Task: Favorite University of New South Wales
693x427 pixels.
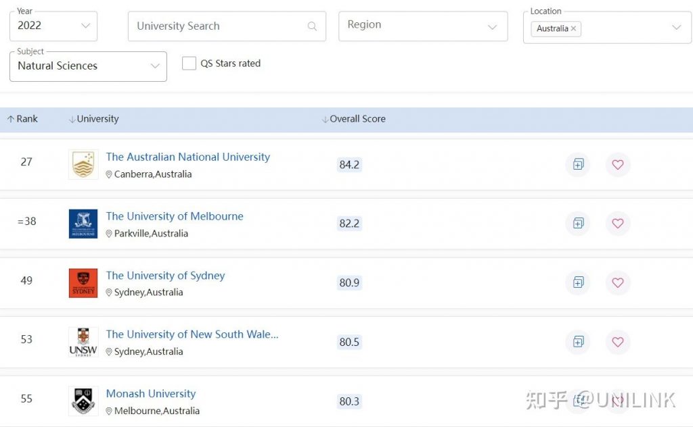Action: (617, 341)
